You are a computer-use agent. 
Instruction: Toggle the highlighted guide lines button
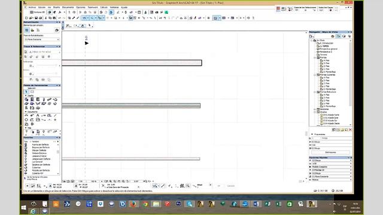tap(84, 18)
